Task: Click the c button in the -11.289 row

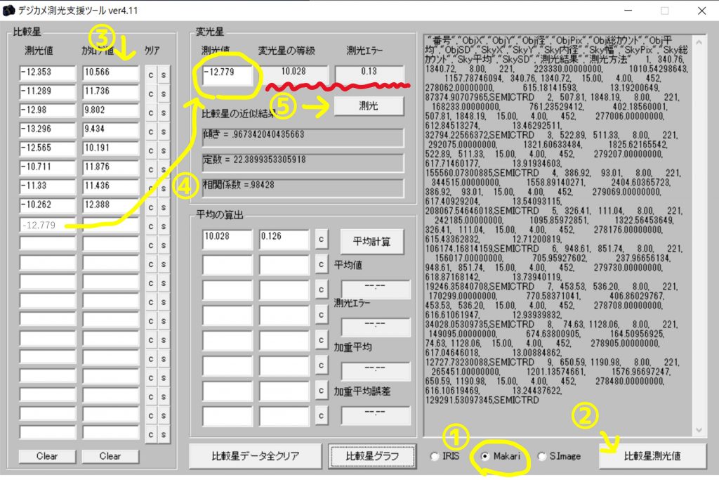Action: [151, 93]
